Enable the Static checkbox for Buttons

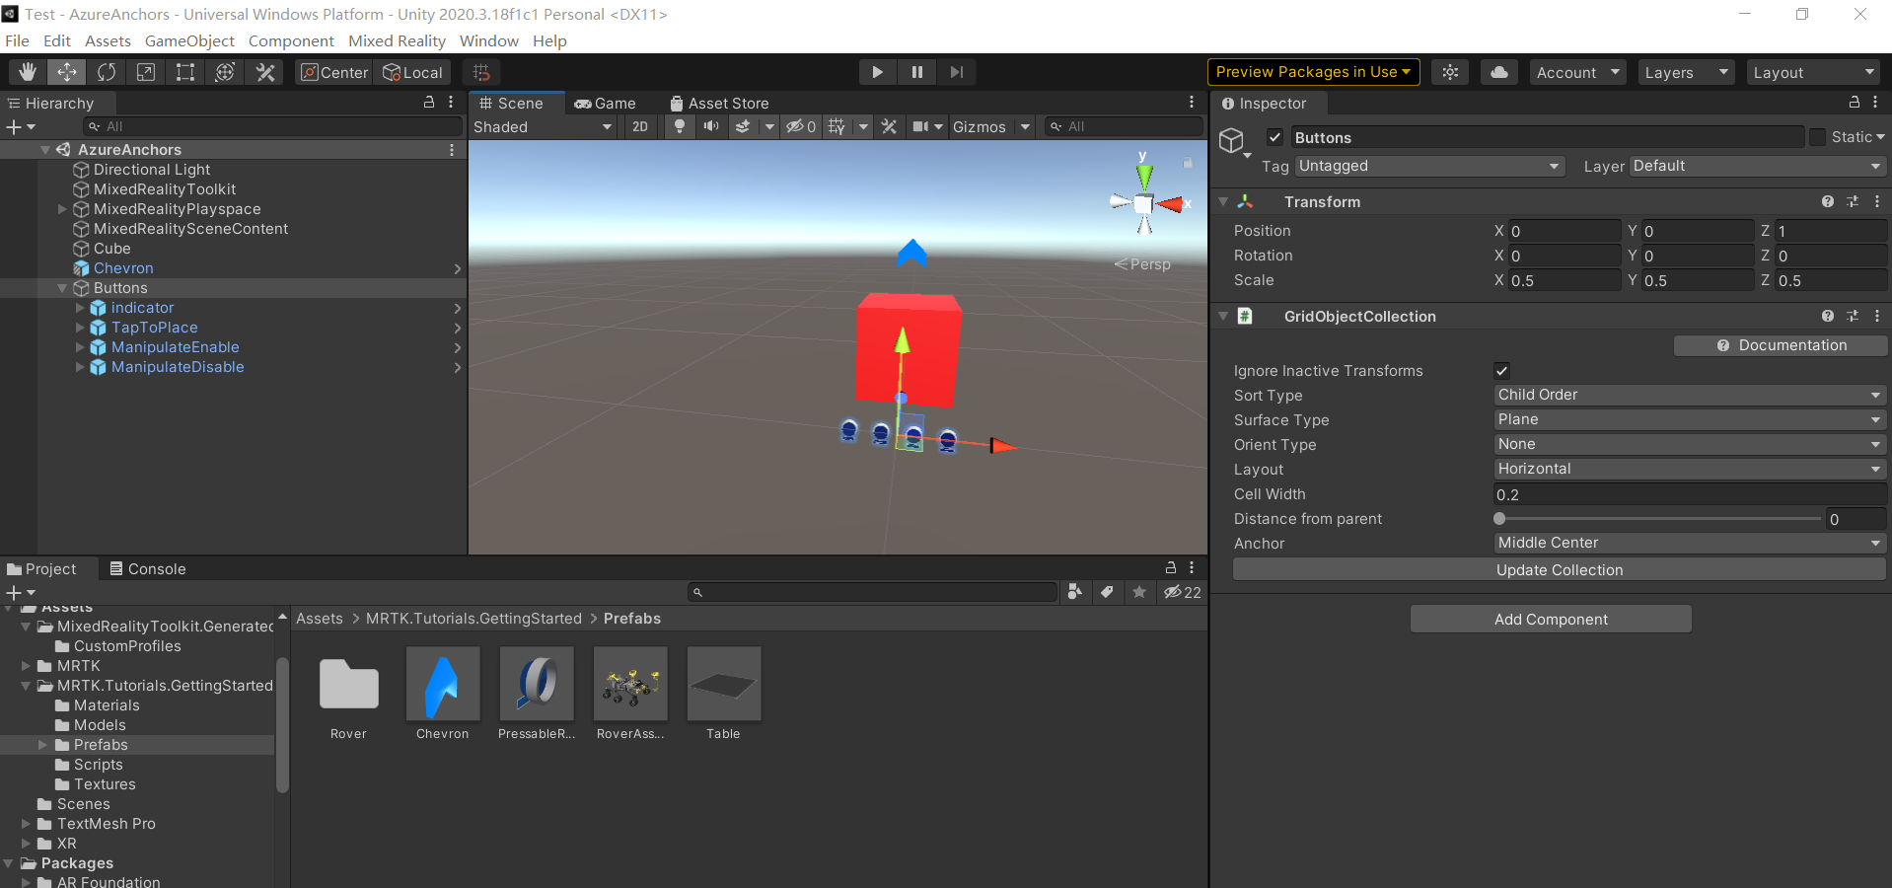coord(1818,137)
